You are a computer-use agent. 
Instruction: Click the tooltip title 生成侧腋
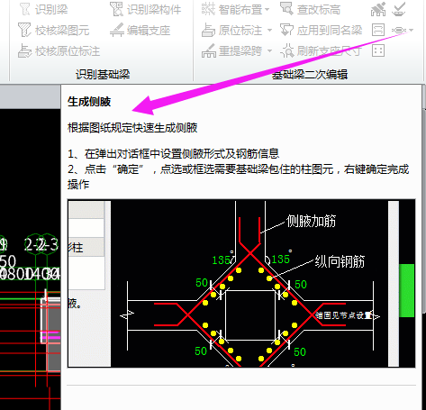(89, 102)
